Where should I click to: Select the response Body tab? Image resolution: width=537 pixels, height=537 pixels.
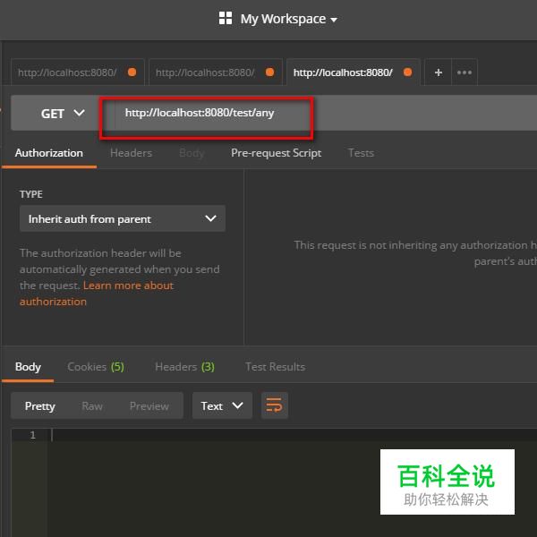[x=28, y=367]
